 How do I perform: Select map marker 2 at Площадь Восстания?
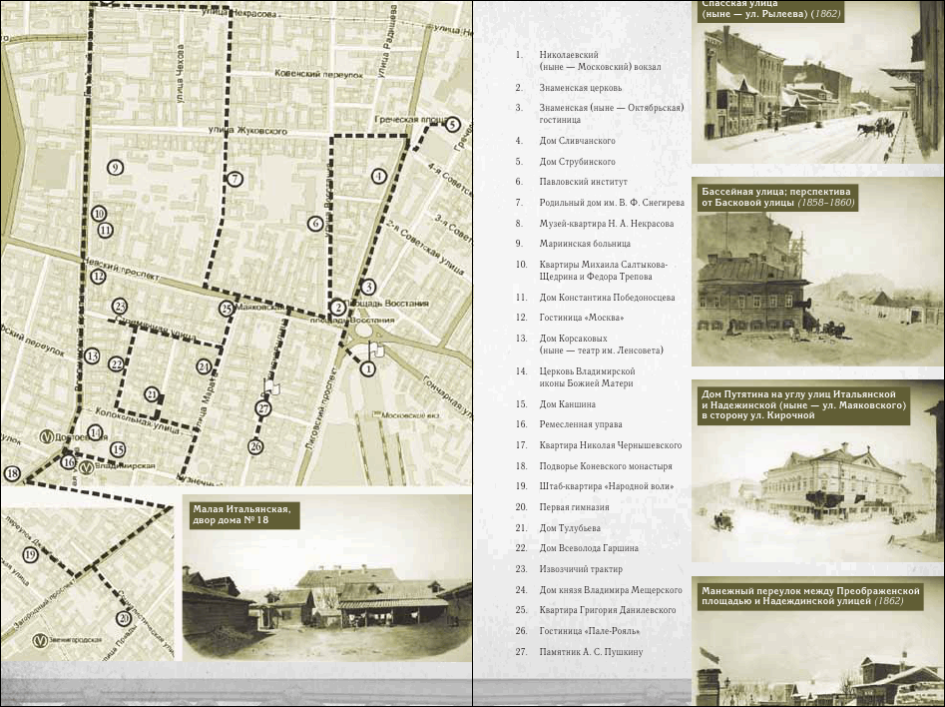(x=338, y=308)
